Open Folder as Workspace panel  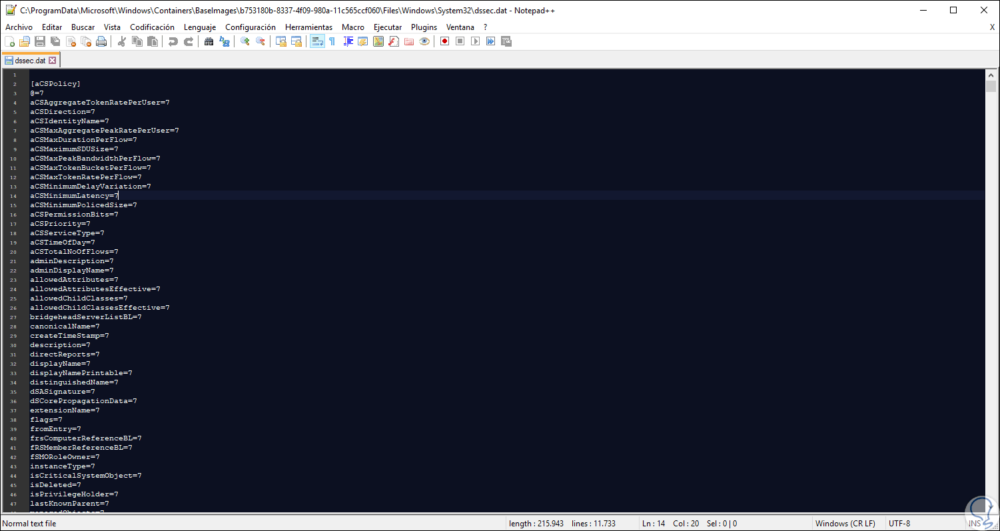click(409, 41)
